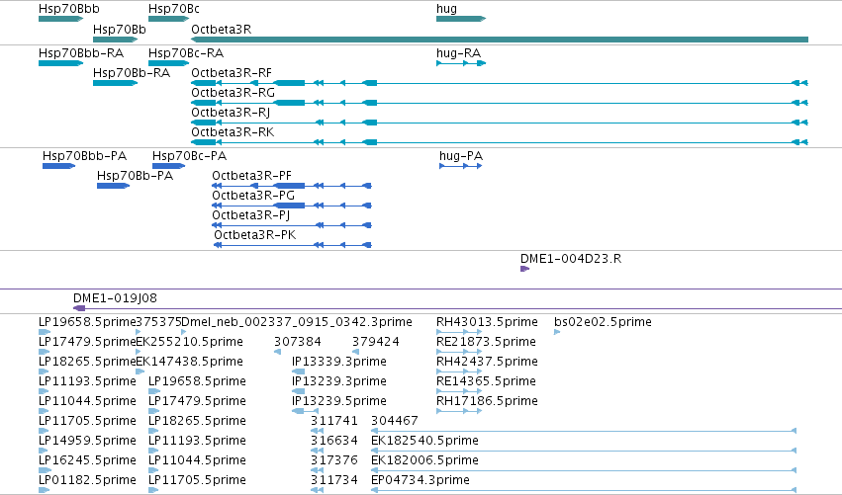Select the Octbeta3R-RG transcript label

(234, 93)
